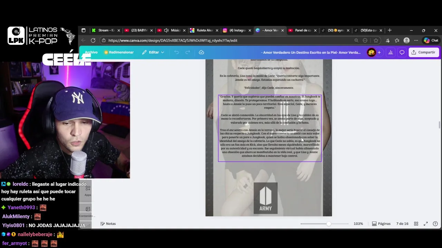Open the browser favorites list icon
The width and height of the screenshot is (442, 248).
point(397,40)
